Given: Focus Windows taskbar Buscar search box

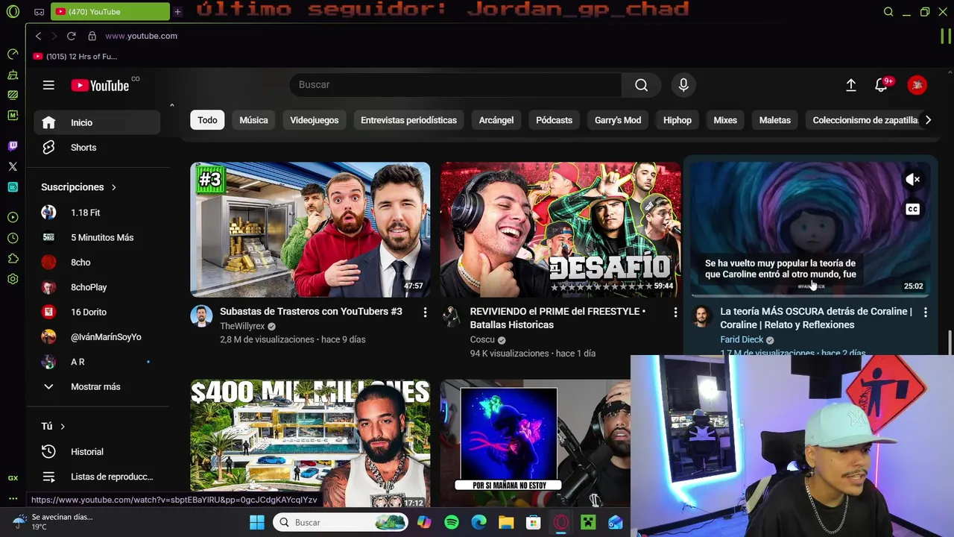Looking at the screenshot, I should [340, 523].
